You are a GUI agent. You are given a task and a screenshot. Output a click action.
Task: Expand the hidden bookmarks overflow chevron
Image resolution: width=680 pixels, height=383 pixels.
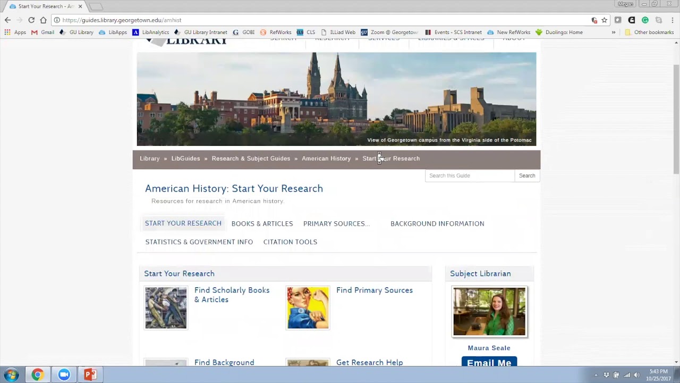pyautogui.click(x=614, y=32)
